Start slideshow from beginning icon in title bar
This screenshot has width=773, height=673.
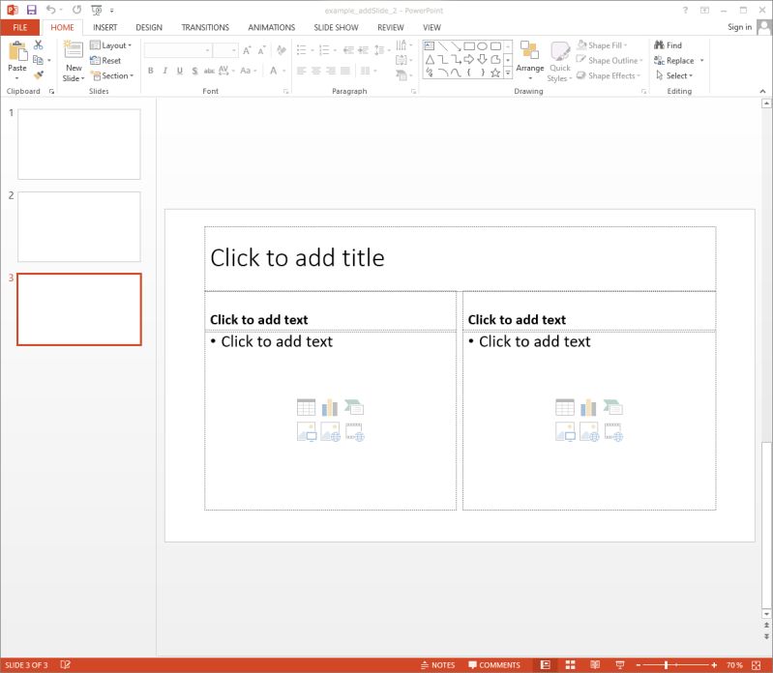click(97, 10)
